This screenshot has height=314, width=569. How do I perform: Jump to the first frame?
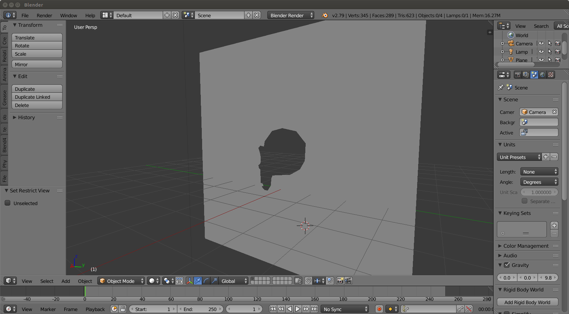(273, 309)
